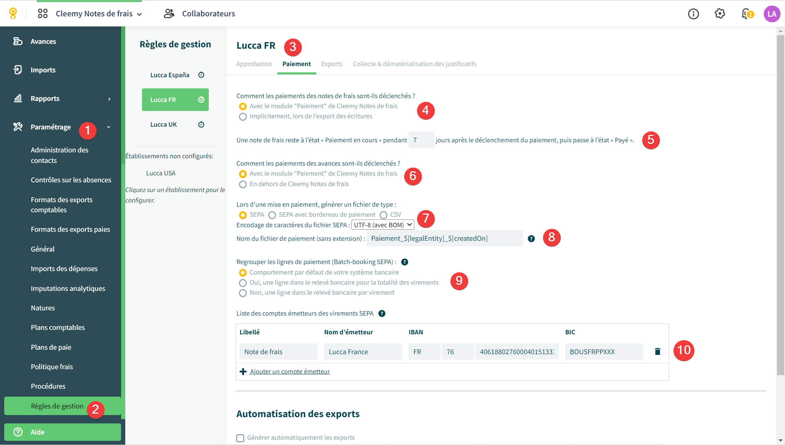The height and width of the screenshot is (445, 785).
Task: Collapse the Paramétrage section chevron
Action: pyautogui.click(x=109, y=127)
